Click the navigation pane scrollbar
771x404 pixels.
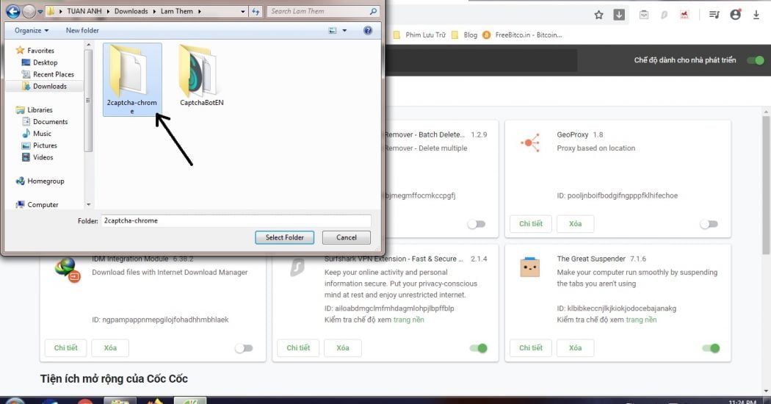click(x=88, y=101)
